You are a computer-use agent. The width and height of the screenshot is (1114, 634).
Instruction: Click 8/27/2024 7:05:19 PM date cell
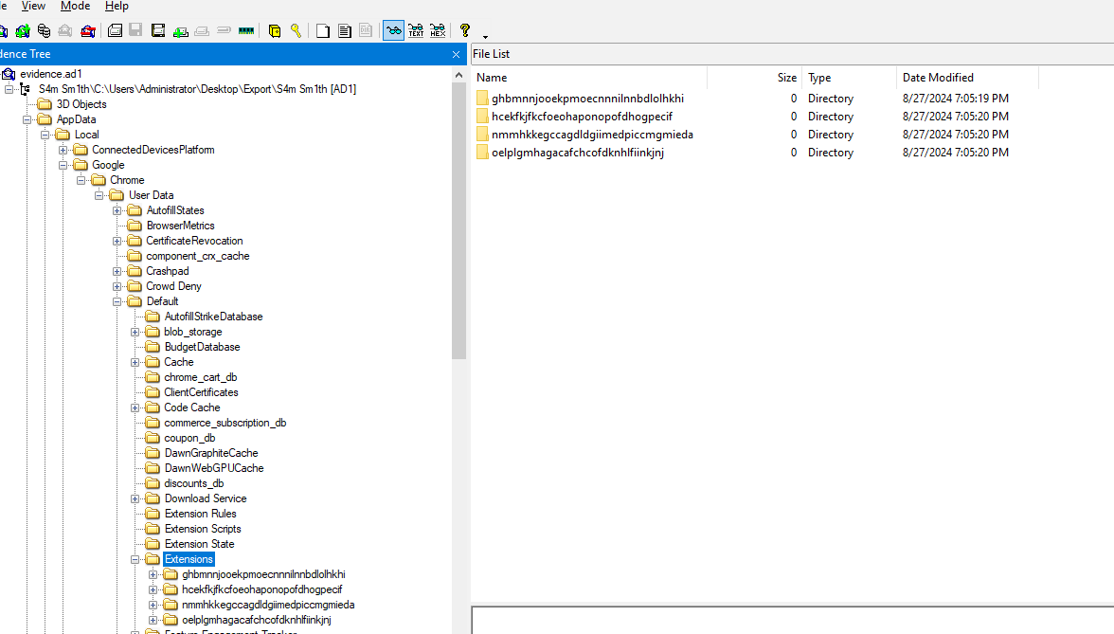(956, 99)
